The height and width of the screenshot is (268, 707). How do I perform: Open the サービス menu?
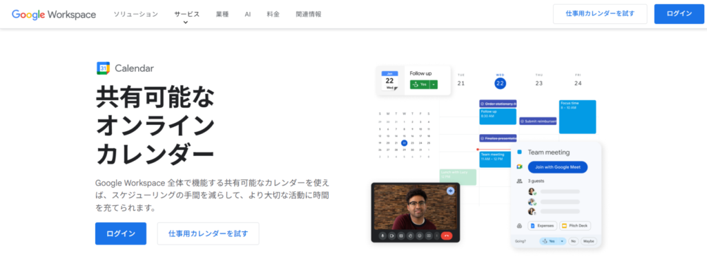187,14
